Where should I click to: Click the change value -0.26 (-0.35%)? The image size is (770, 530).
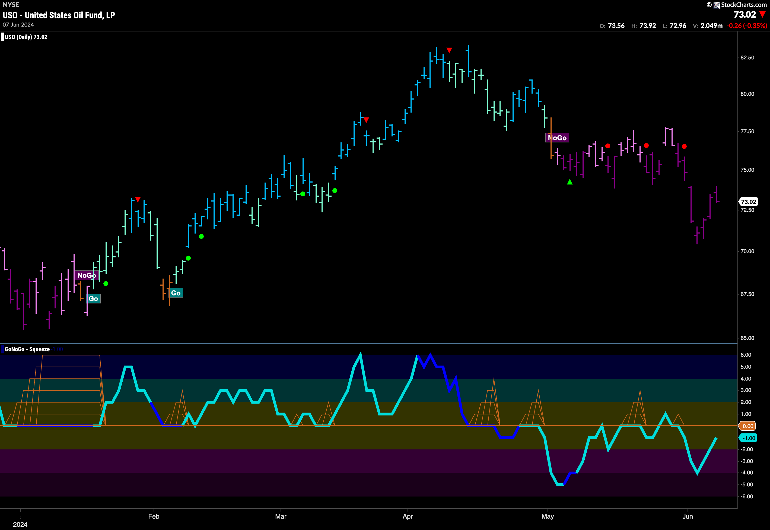tap(747, 25)
